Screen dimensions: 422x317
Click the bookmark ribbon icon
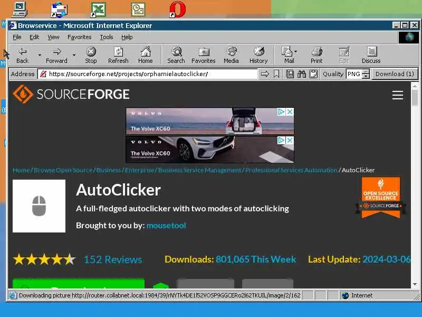click(x=276, y=74)
